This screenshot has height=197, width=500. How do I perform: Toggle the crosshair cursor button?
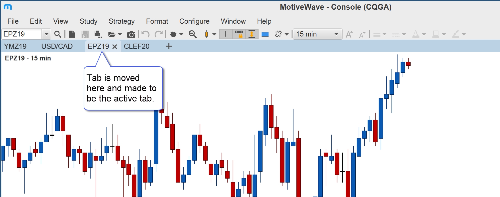(x=225, y=34)
